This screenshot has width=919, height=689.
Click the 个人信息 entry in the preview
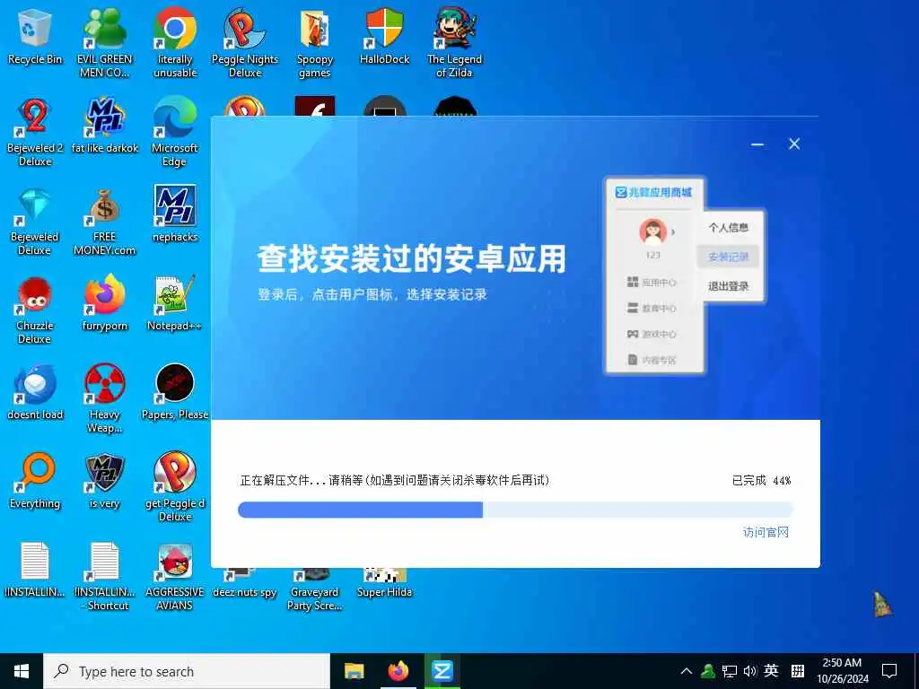click(x=728, y=227)
